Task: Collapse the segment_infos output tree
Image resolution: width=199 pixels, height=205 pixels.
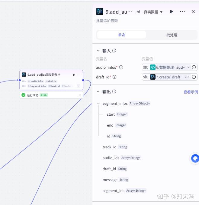Action: (x=98, y=104)
